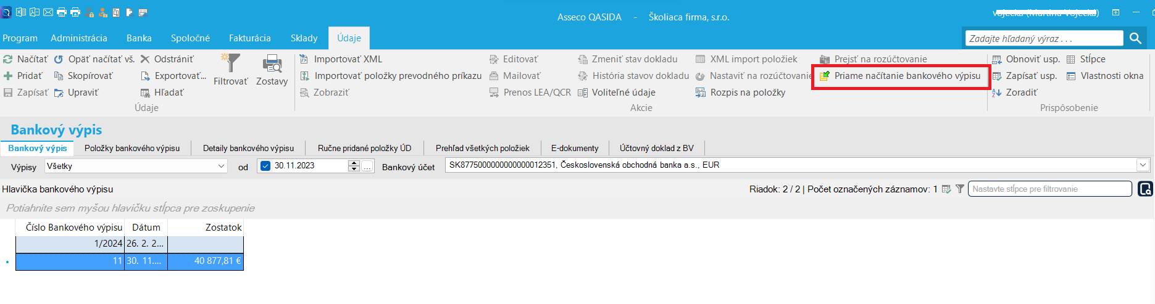Click the Importovať XML icon

(304, 59)
